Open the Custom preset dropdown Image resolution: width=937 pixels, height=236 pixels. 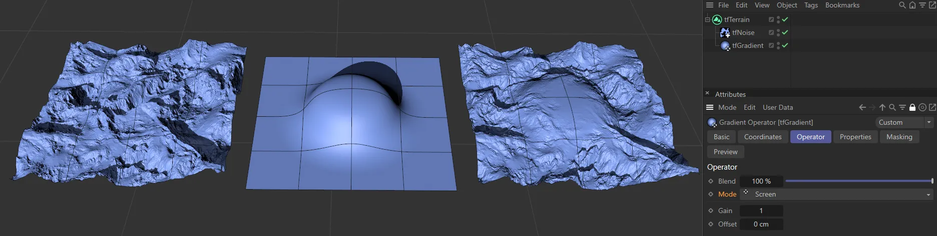904,122
